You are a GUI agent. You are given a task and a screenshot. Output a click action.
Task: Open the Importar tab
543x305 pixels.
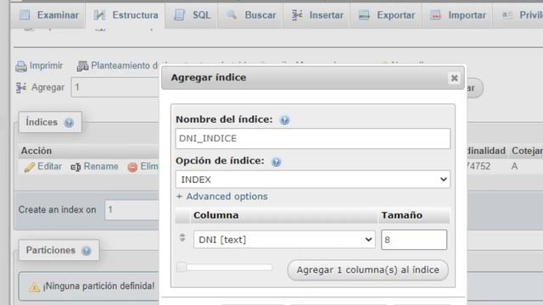(457, 15)
